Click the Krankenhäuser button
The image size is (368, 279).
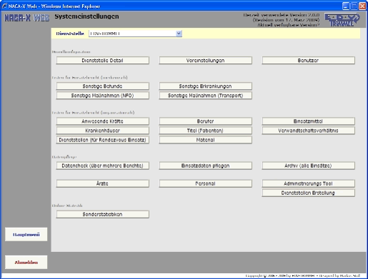[103, 131]
